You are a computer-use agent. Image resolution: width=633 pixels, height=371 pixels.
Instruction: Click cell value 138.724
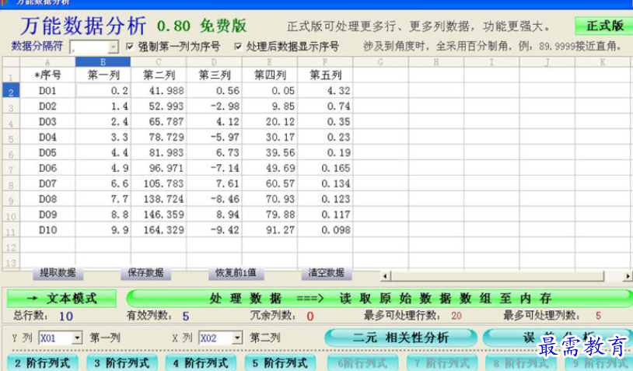click(159, 199)
